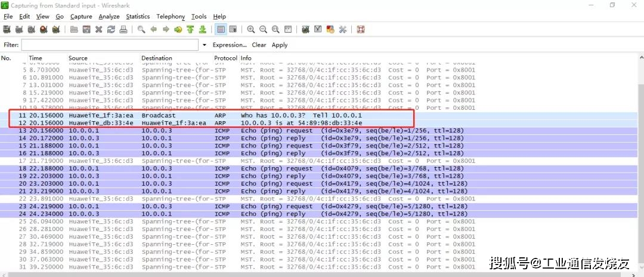The height and width of the screenshot is (277, 644).
Task: Open a capture file folder icon
Action: coord(74,30)
